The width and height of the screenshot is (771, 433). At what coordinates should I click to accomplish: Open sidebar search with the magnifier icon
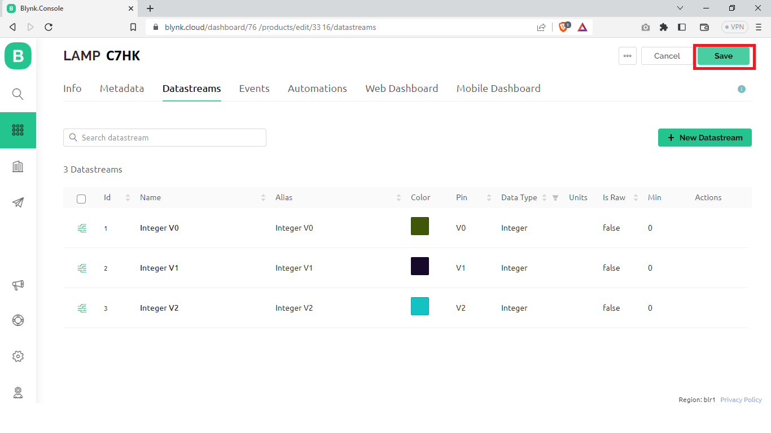17,94
